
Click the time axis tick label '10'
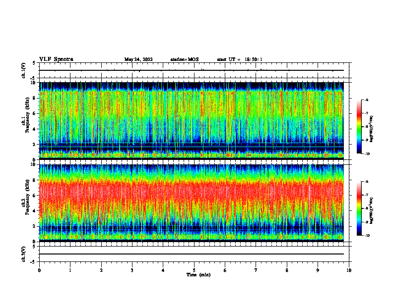tap(349, 270)
